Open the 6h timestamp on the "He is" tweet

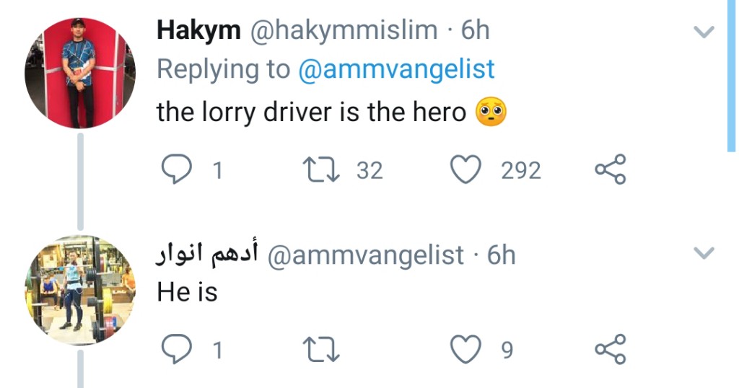click(501, 255)
